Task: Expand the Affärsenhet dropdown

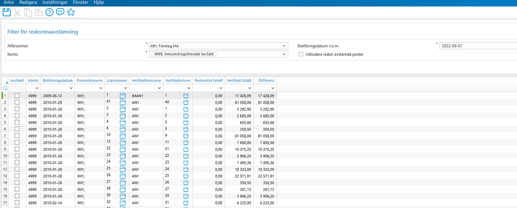Action: click(x=284, y=46)
